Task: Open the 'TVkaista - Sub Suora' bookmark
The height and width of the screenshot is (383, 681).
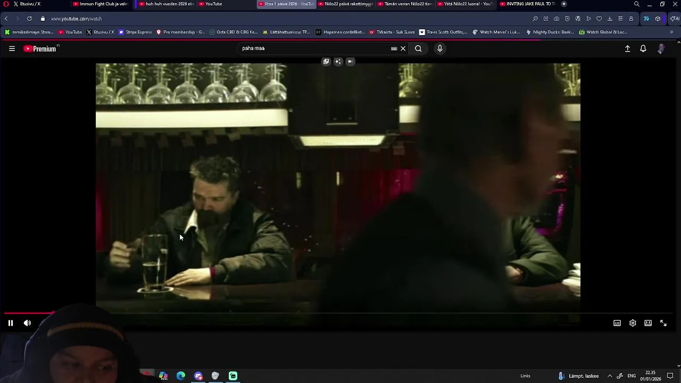Action: 392,32
